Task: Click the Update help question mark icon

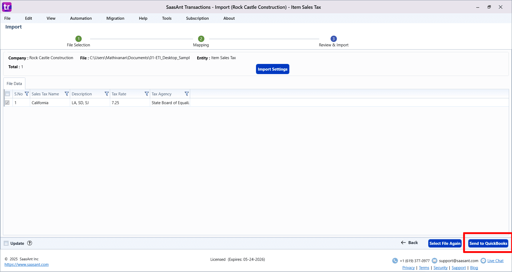Action: [30, 243]
